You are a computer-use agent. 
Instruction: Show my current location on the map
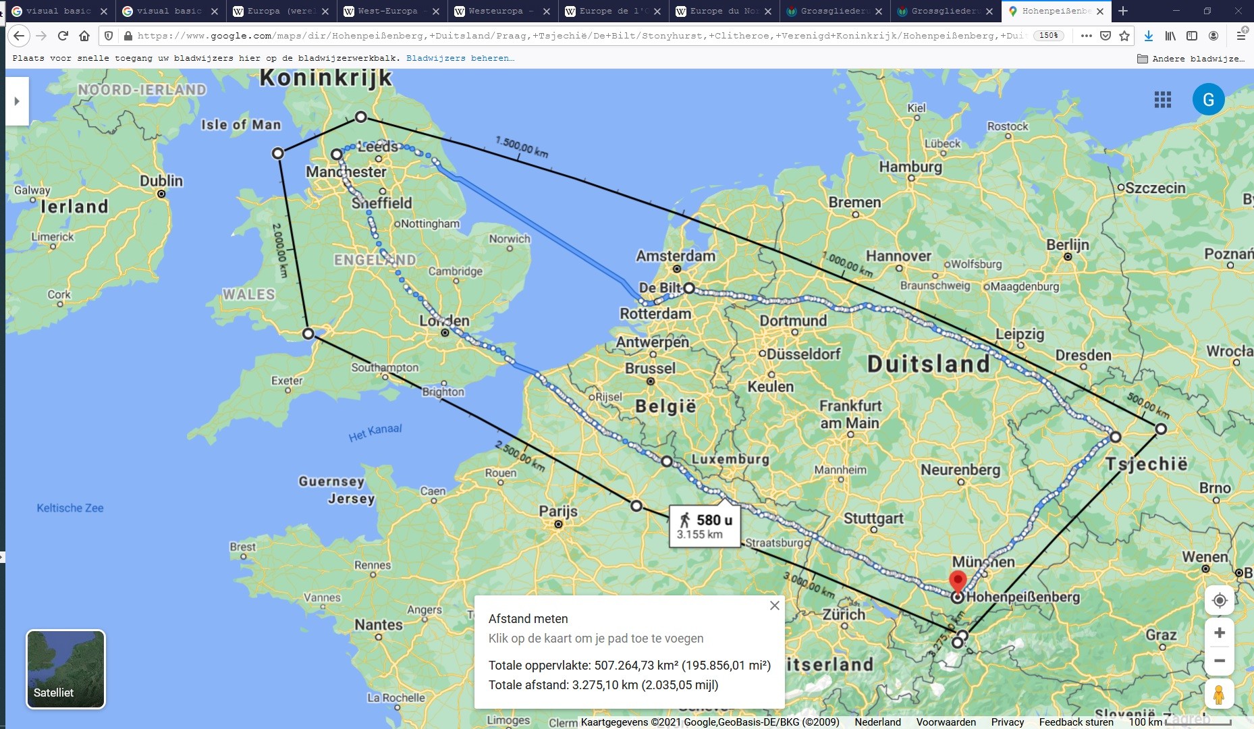[x=1219, y=600]
